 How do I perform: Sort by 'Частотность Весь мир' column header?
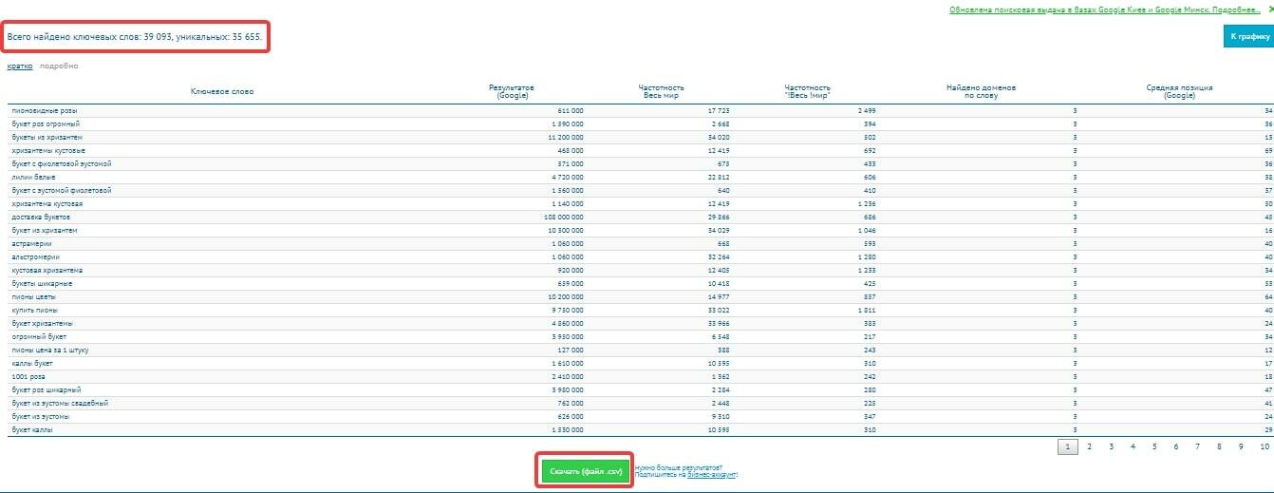[x=661, y=91]
